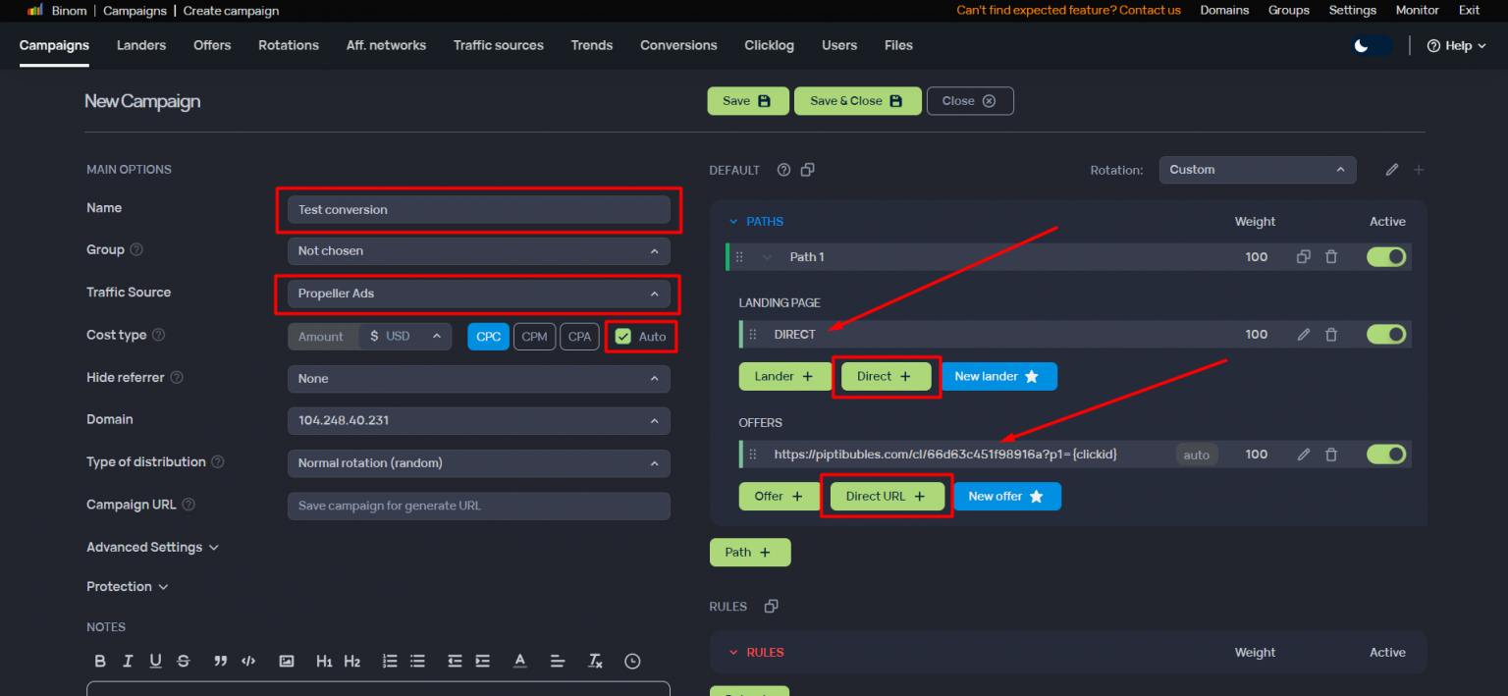
Task: Open the Group dropdown showing Not chosen
Action: (478, 250)
